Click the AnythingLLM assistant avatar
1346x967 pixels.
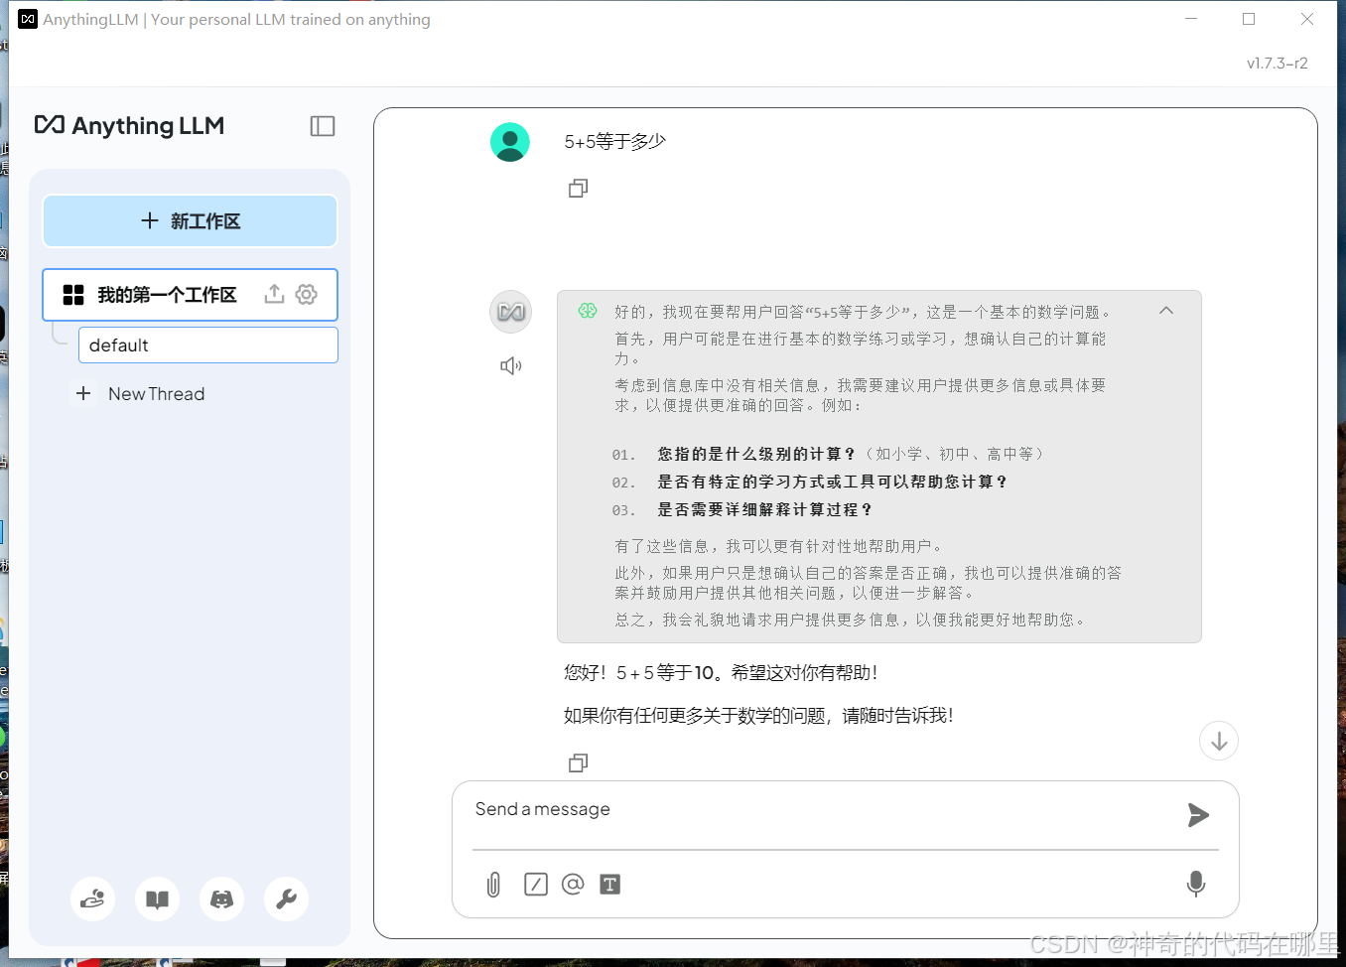point(511,312)
